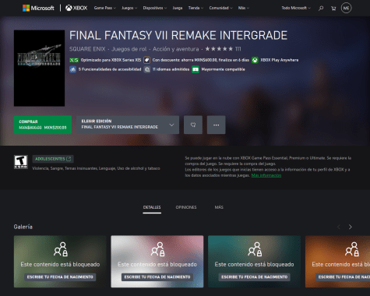
Task: Go to next gallery items arrow
Action: tap(351, 227)
